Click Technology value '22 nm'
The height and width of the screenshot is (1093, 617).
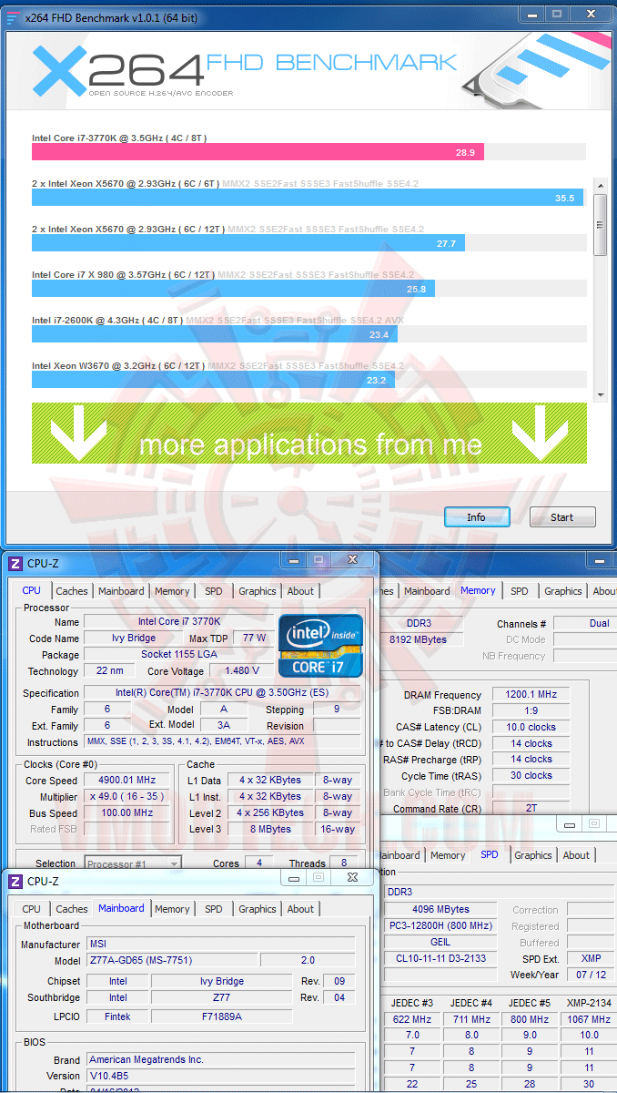coord(109,671)
